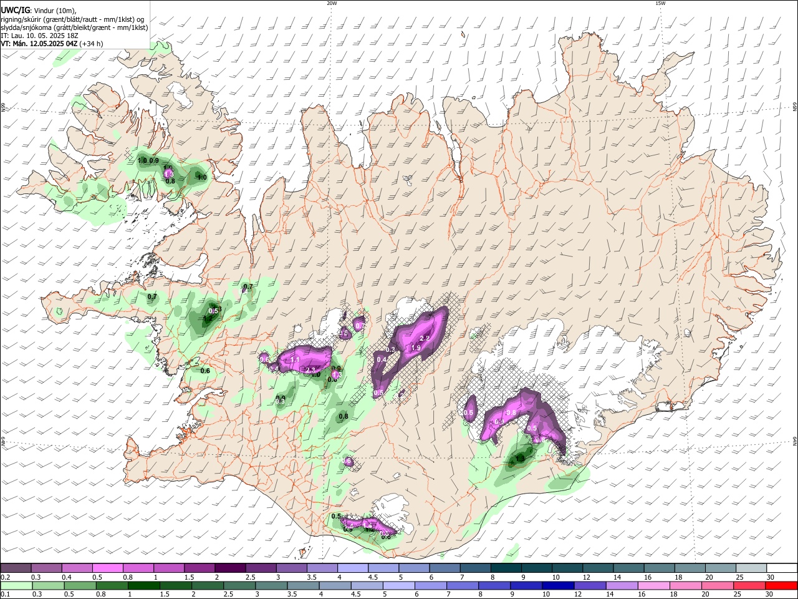Click the 3.8 snowfall value on the map
The image size is (798, 599).
(511, 412)
